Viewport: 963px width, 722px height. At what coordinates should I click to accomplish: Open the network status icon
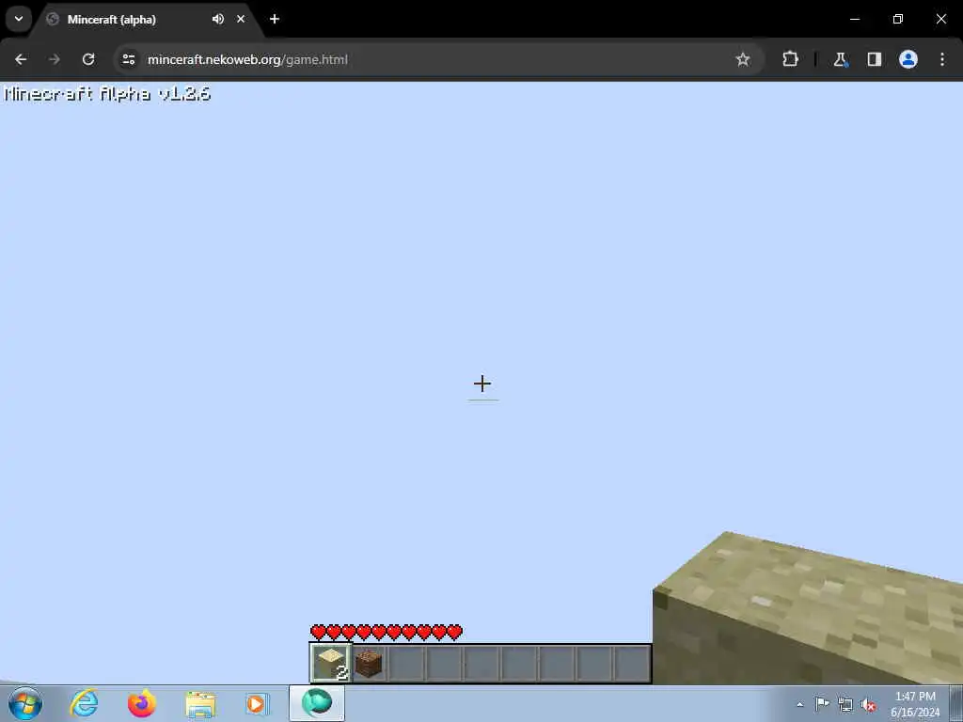pyautogui.click(x=845, y=705)
